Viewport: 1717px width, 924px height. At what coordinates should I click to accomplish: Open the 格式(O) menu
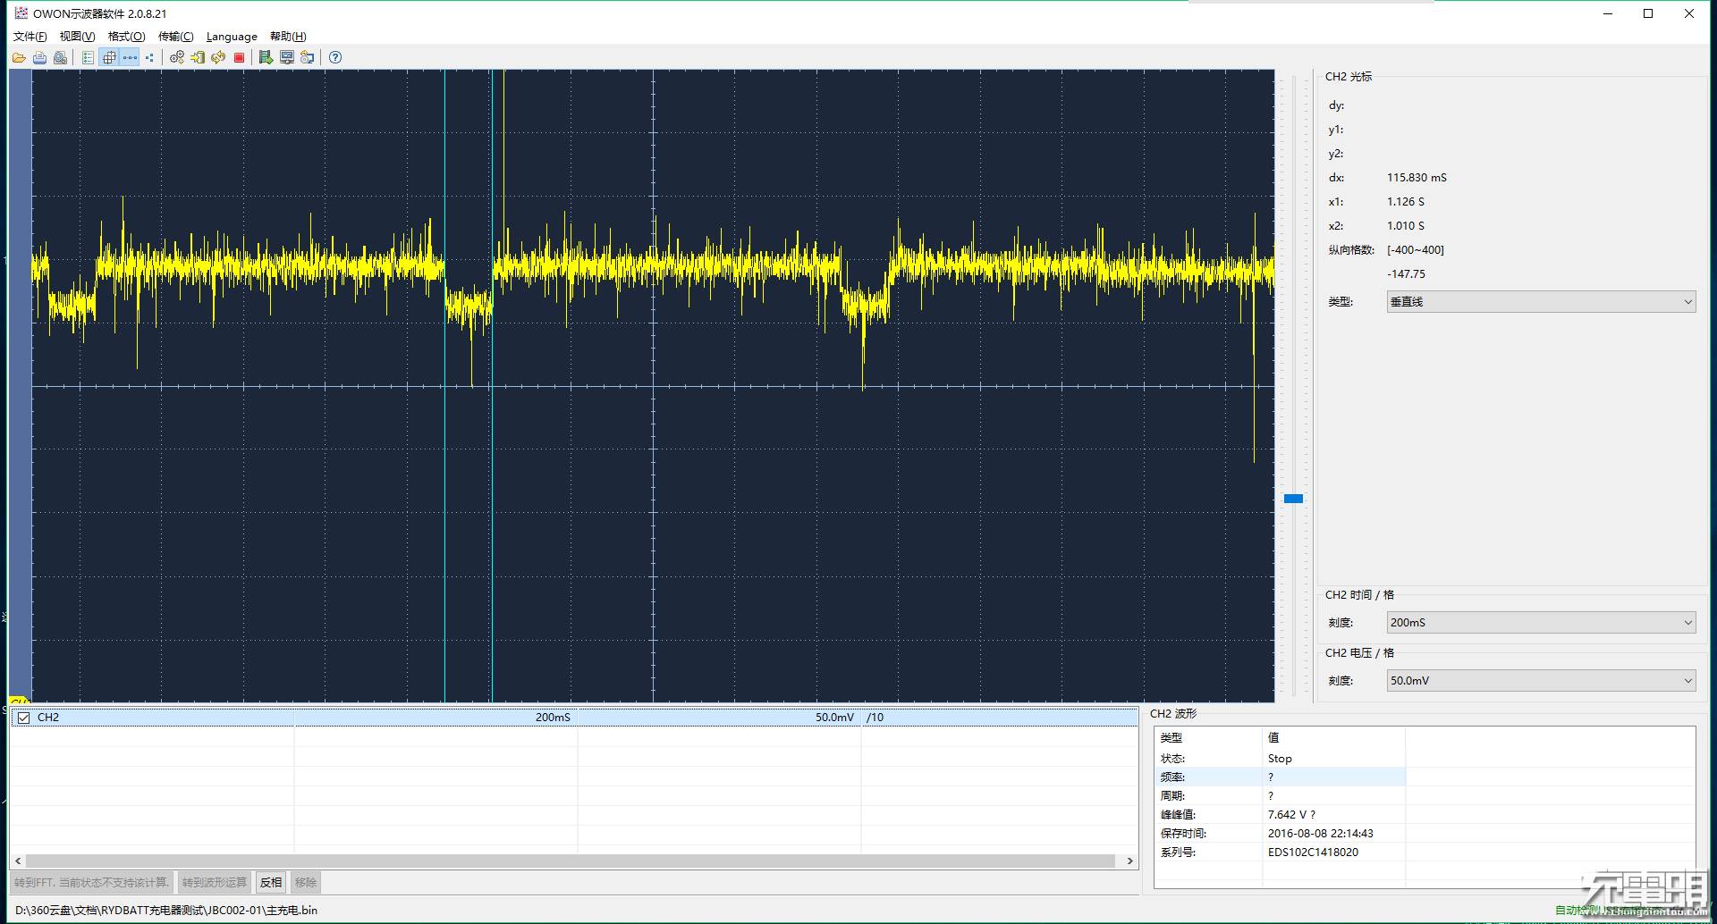tap(126, 37)
